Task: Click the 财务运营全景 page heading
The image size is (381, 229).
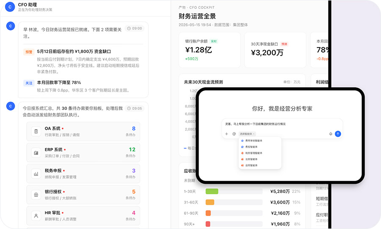Action: 197,16
